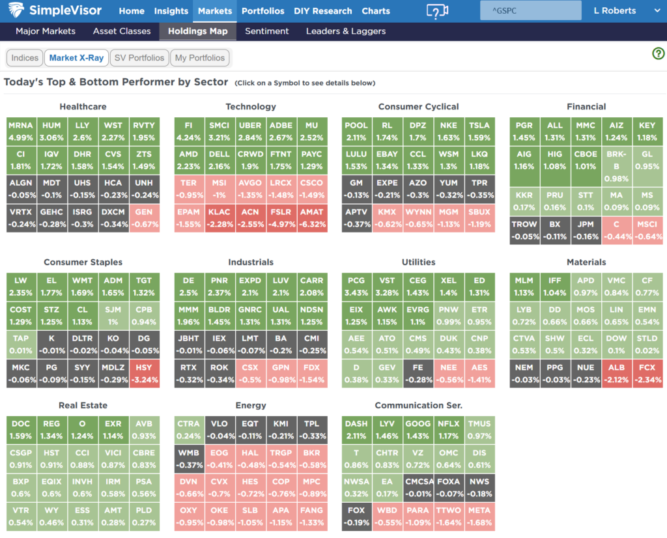Open the Portfolios menu
This screenshot has height=538, width=667.
263,11
